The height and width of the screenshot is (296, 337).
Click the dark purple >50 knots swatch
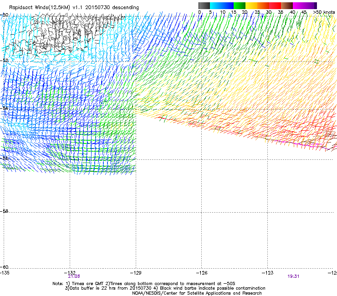pos(316,5)
